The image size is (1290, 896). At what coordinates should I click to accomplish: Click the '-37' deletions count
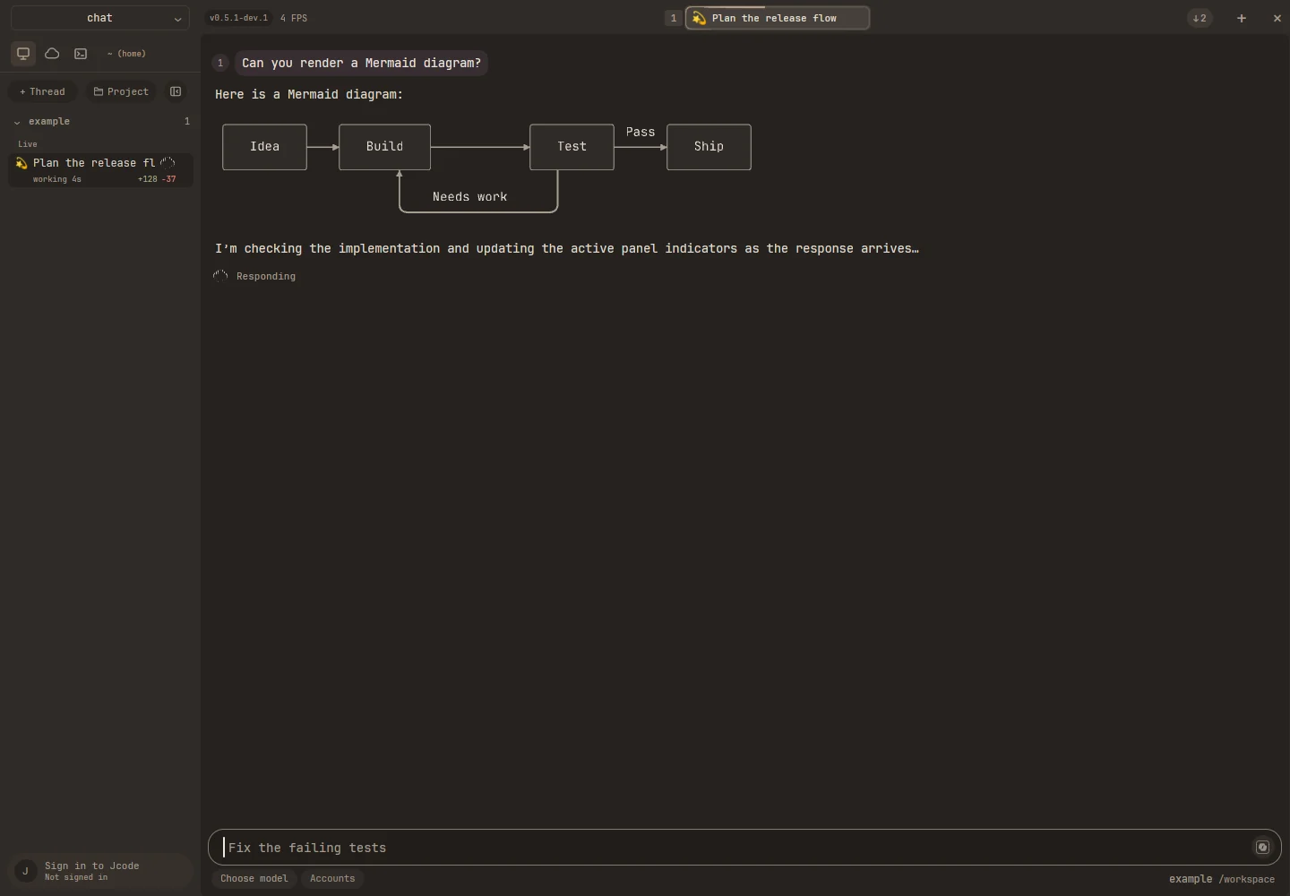point(168,179)
